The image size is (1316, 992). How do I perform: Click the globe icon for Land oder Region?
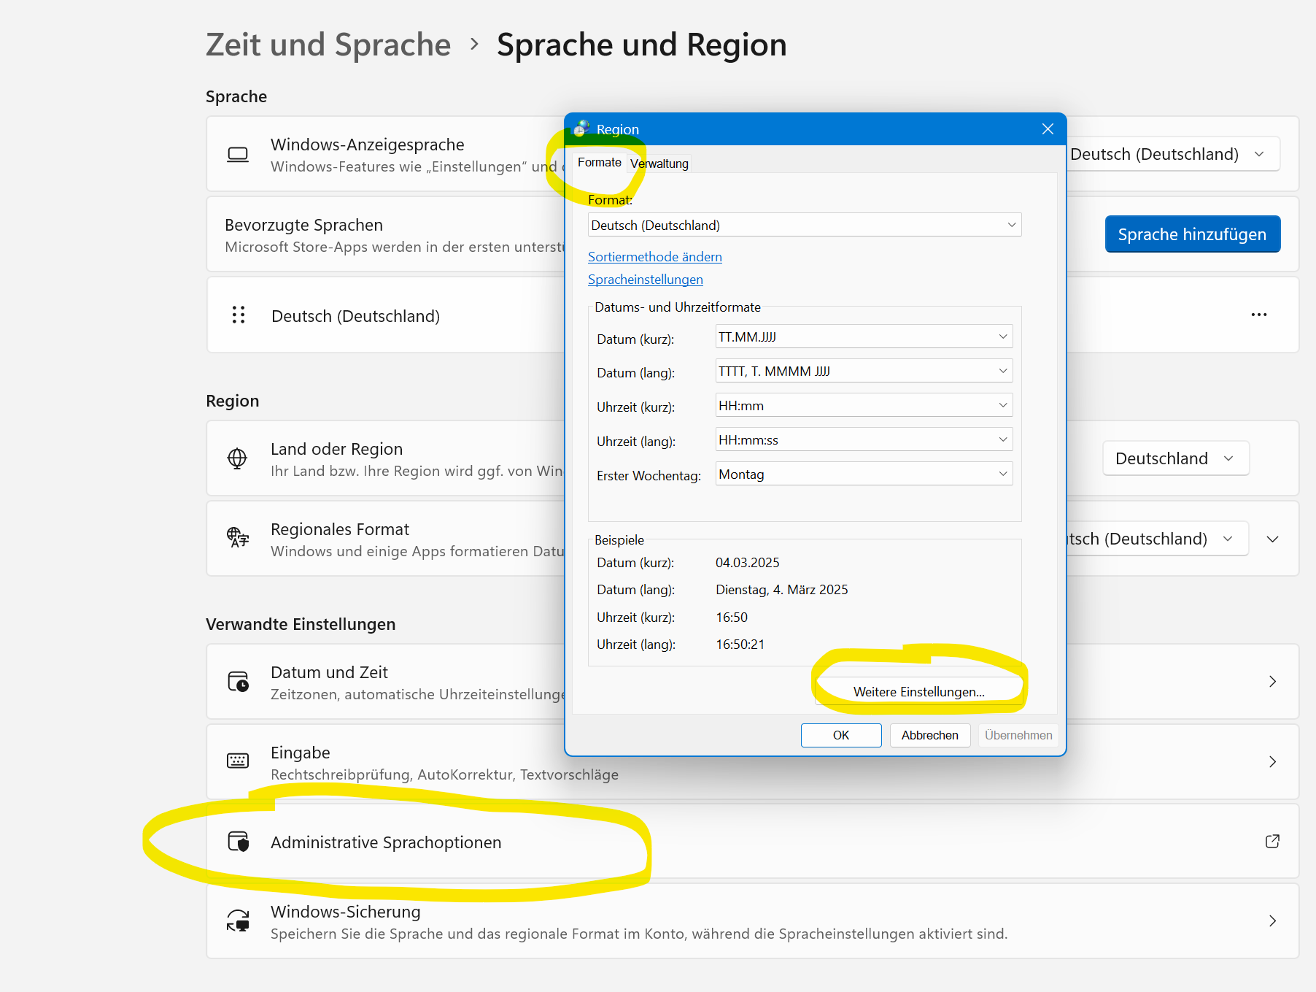237,458
